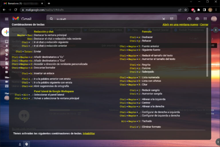Clear search with the X icon
This screenshot has height=147, width=220.
[164, 19]
